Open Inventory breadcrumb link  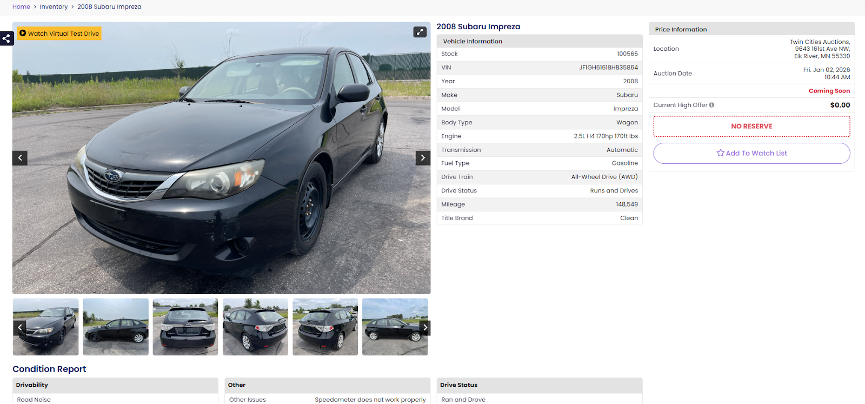[54, 6]
